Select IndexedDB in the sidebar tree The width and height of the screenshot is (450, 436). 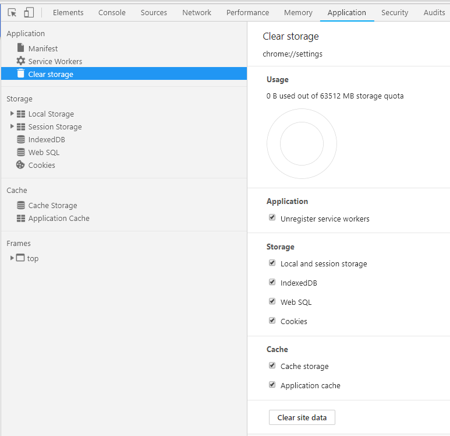[47, 140]
